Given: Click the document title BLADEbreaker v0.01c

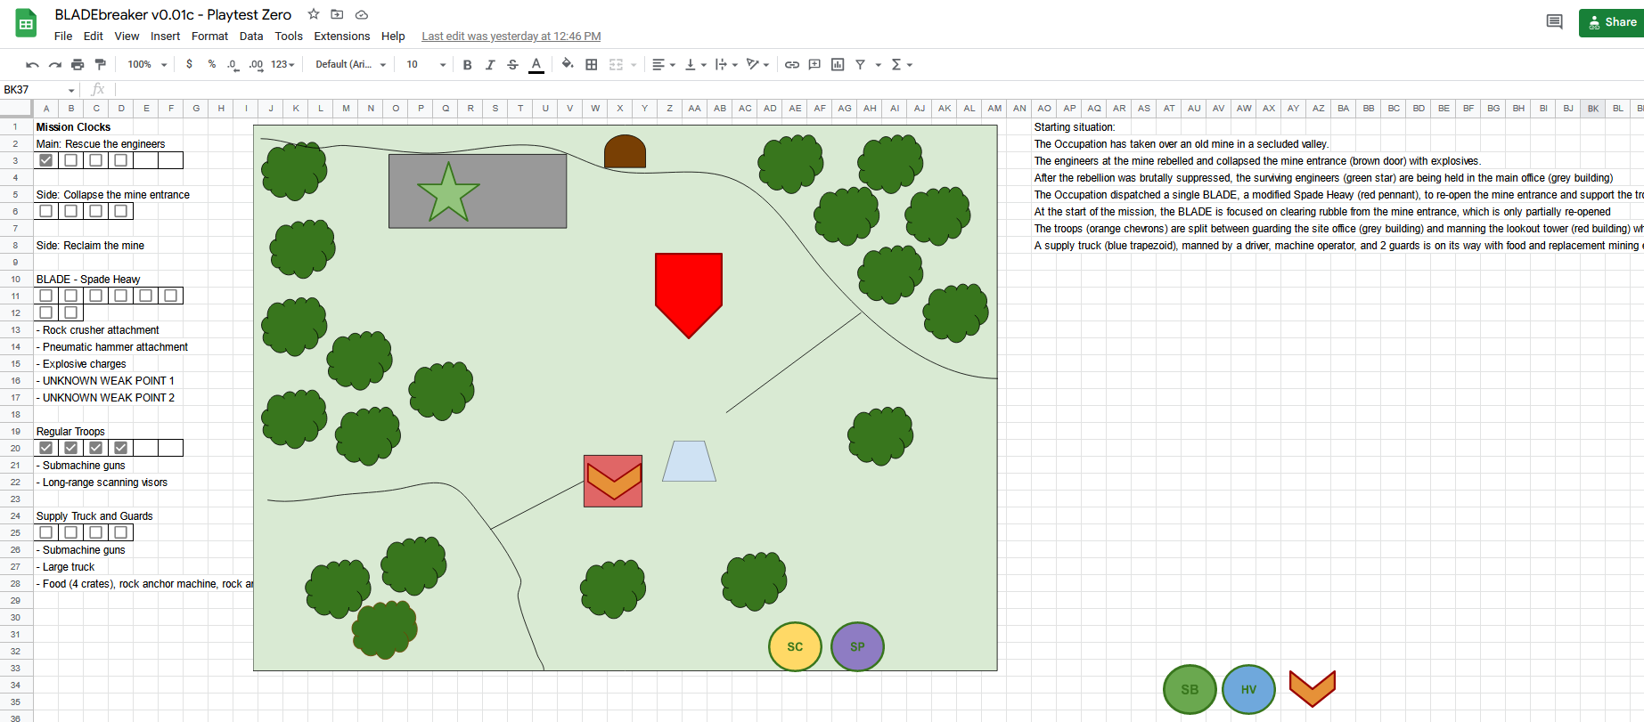Looking at the screenshot, I should 173,14.
